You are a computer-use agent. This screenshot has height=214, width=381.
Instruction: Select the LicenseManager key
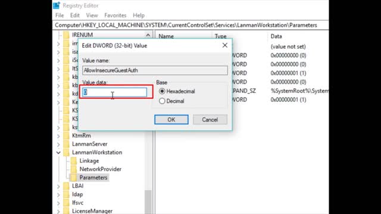pyautogui.click(x=92, y=211)
